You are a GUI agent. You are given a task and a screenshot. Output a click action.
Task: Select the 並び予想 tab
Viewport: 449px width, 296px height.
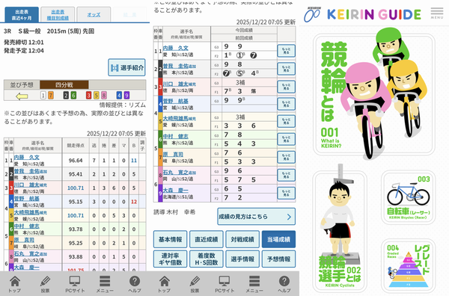pos(22,84)
